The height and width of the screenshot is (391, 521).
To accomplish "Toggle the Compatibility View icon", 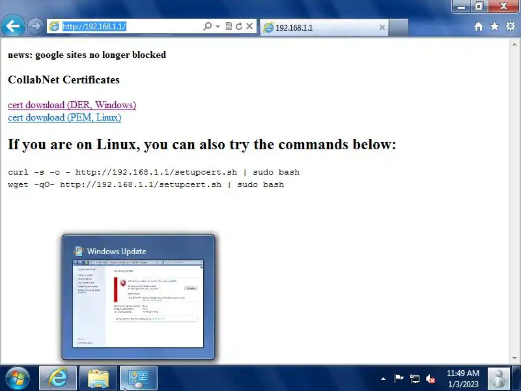I will (x=229, y=26).
